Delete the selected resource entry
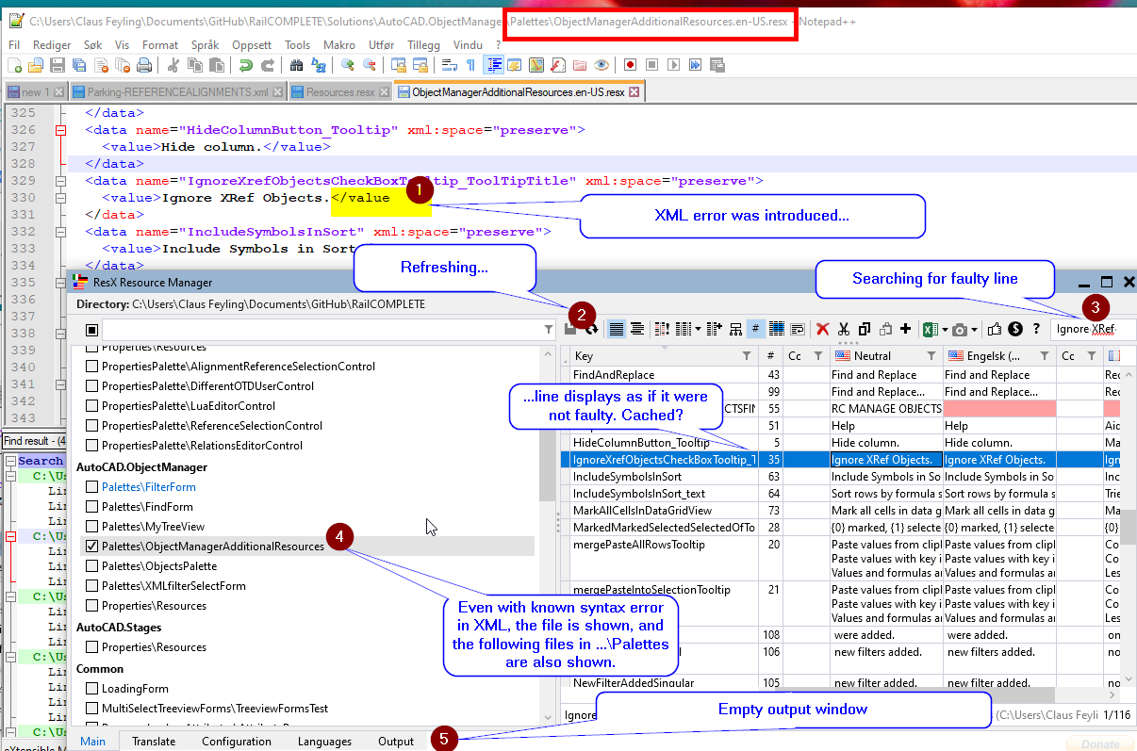Viewport: 1137px width, 751px height. click(821, 328)
